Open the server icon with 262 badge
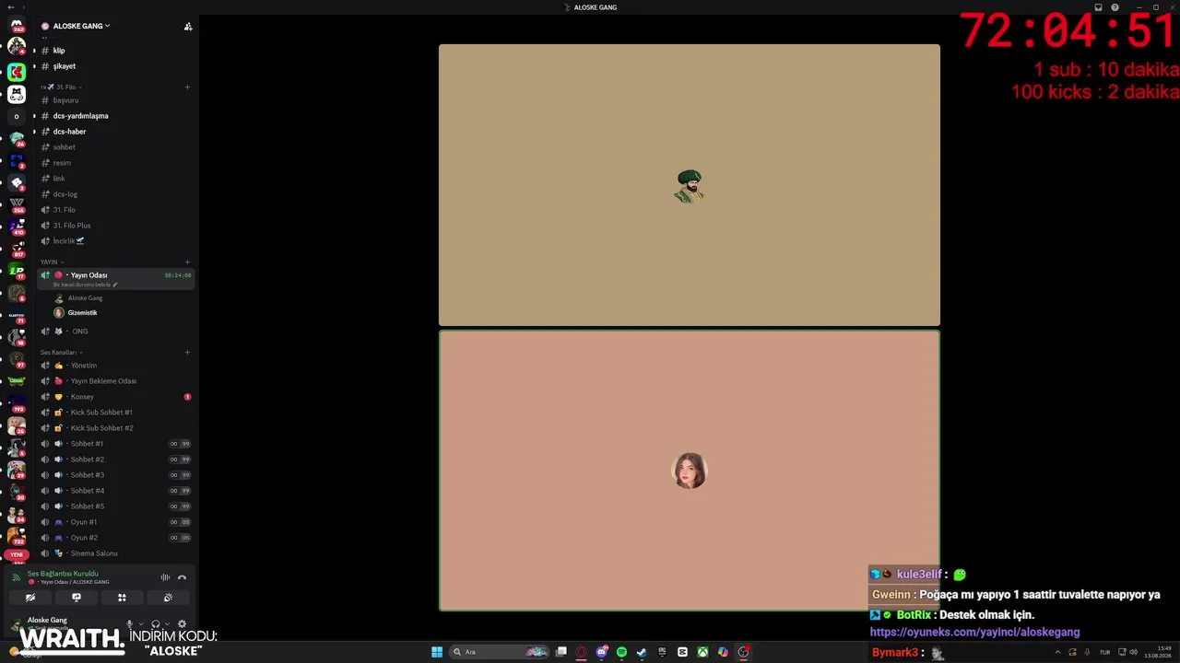Screen dimensions: 1180x663 pyautogui.click(x=17, y=25)
